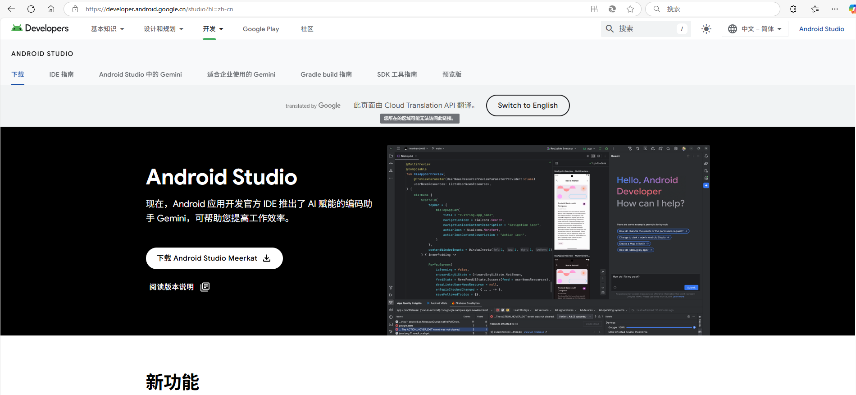The image size is (856, 395).
Task: Select the 预览版 tab
Action: point(452,74)
